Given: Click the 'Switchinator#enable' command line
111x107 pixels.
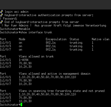Looking at the screenshot, I should 15,29.
